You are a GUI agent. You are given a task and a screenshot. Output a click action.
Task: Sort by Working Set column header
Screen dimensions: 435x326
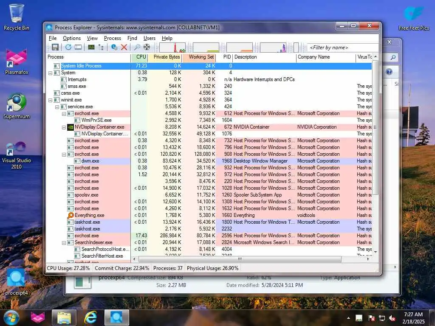click(199, 57)
